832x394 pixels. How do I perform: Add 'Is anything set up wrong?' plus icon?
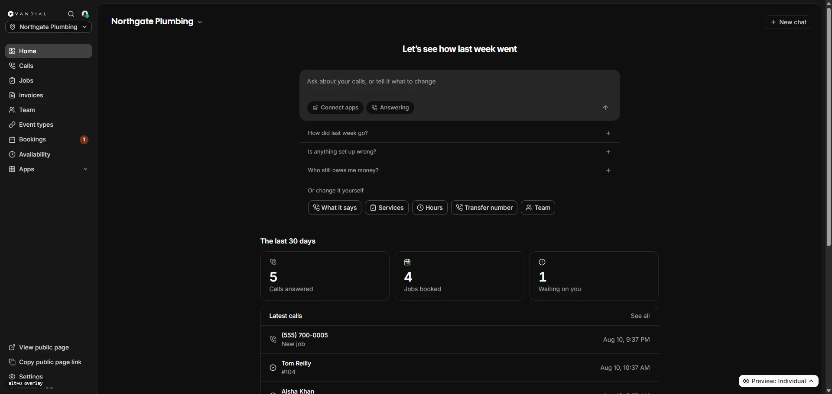(608, 152)
